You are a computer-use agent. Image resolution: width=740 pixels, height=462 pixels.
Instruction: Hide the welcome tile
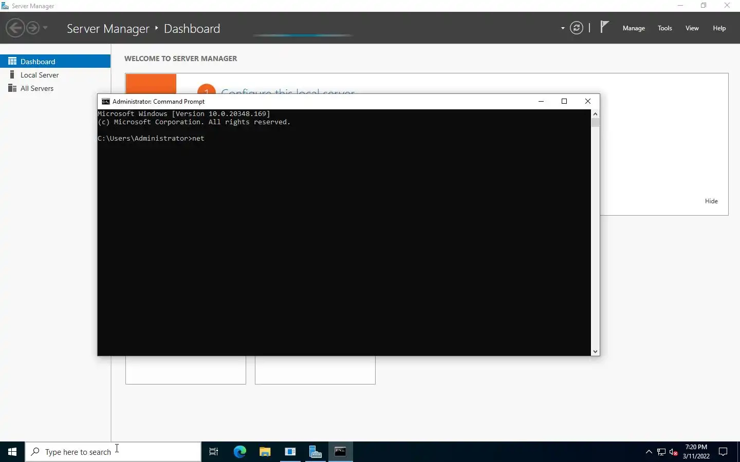click(x=711, y=201)
